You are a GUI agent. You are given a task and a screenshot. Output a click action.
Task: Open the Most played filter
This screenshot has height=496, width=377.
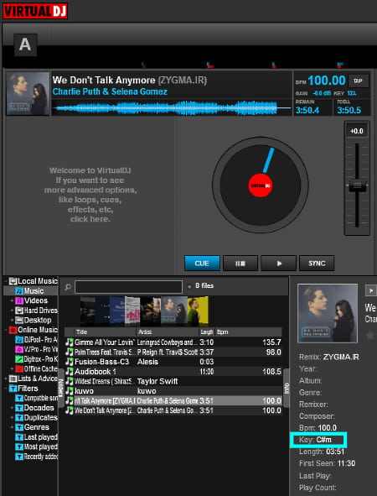click(37, 446)
